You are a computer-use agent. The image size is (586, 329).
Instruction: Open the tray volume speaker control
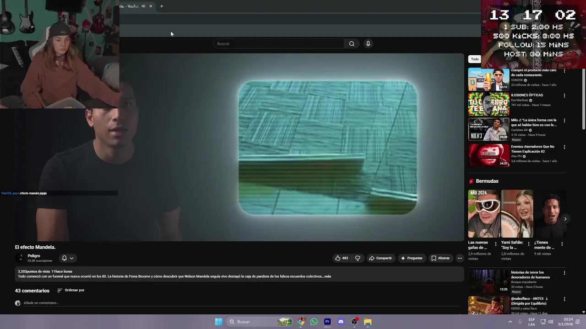click(x=550, y=322)
